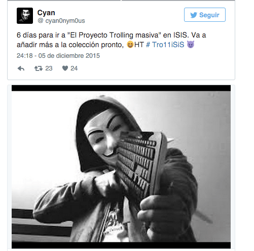Retweet the post using the retweet icon
Screen dimensions: 254x251
point(39,68)
